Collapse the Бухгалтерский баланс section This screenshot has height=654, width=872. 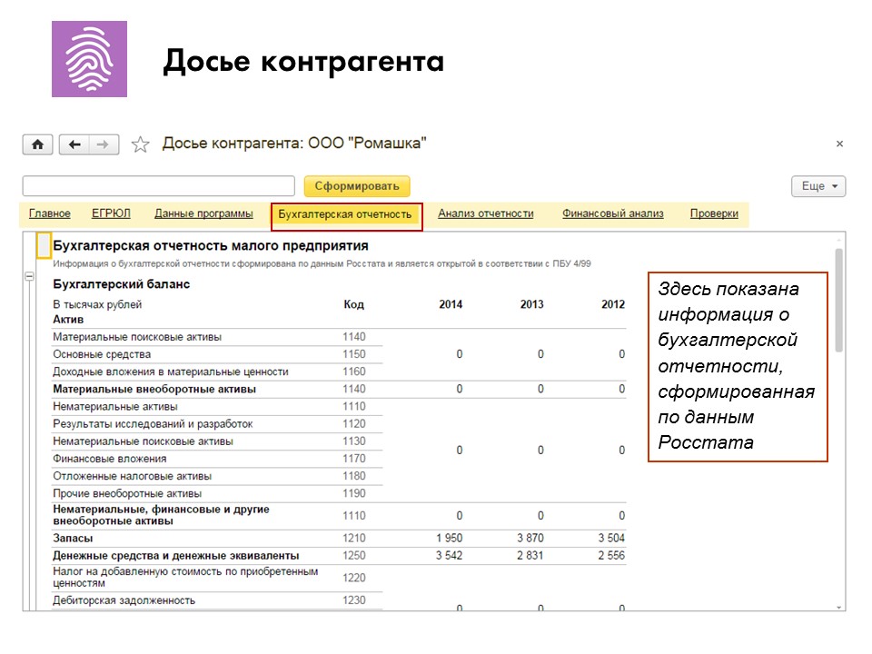29,276
